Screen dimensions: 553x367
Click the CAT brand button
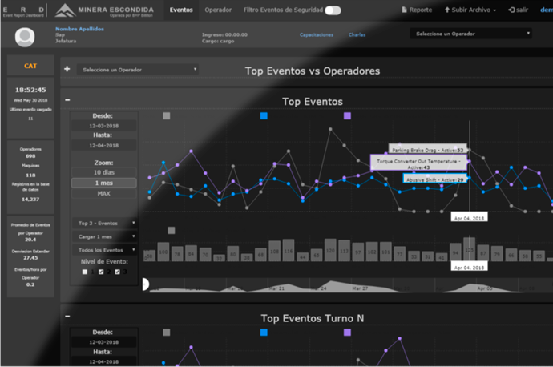coord(30,66)
